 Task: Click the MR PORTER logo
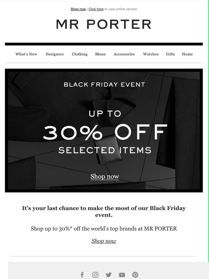point(104,25)
